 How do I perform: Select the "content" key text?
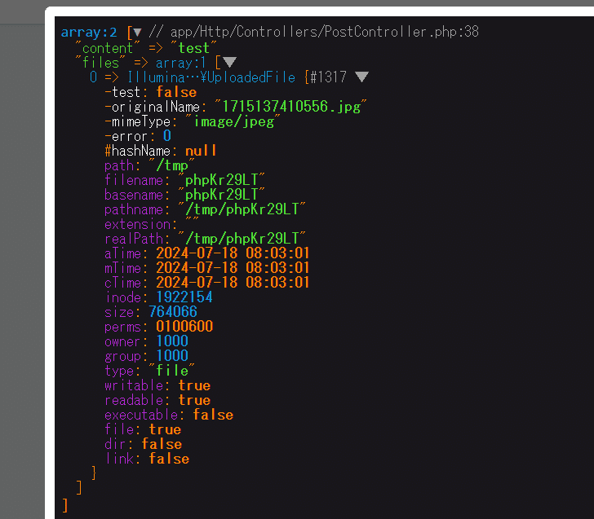pos(107,48)
